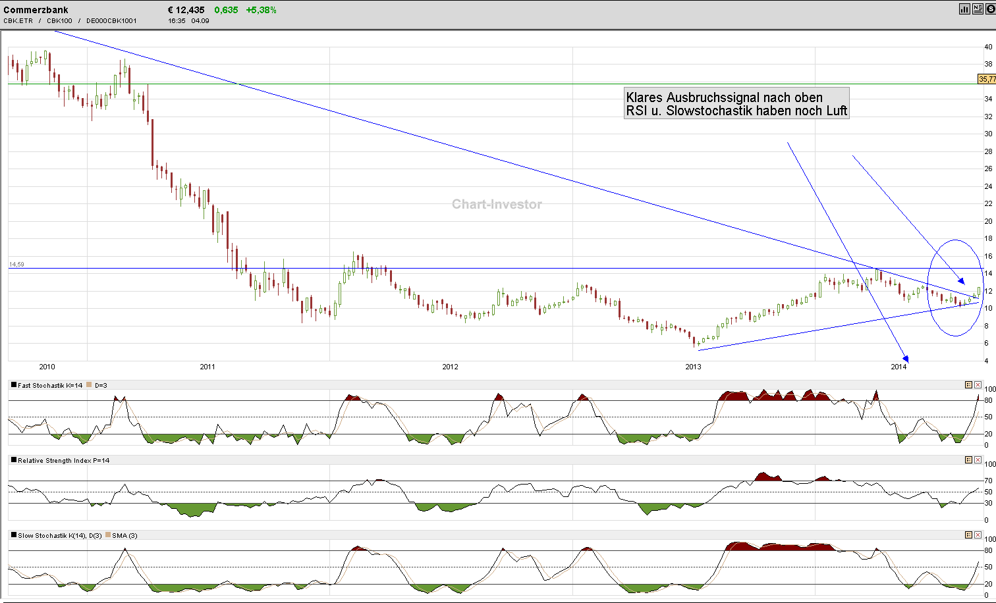The width and height of the screenshot is (996, 603).
Task: Click the Commerzbank title
Action: coord(36,9)
